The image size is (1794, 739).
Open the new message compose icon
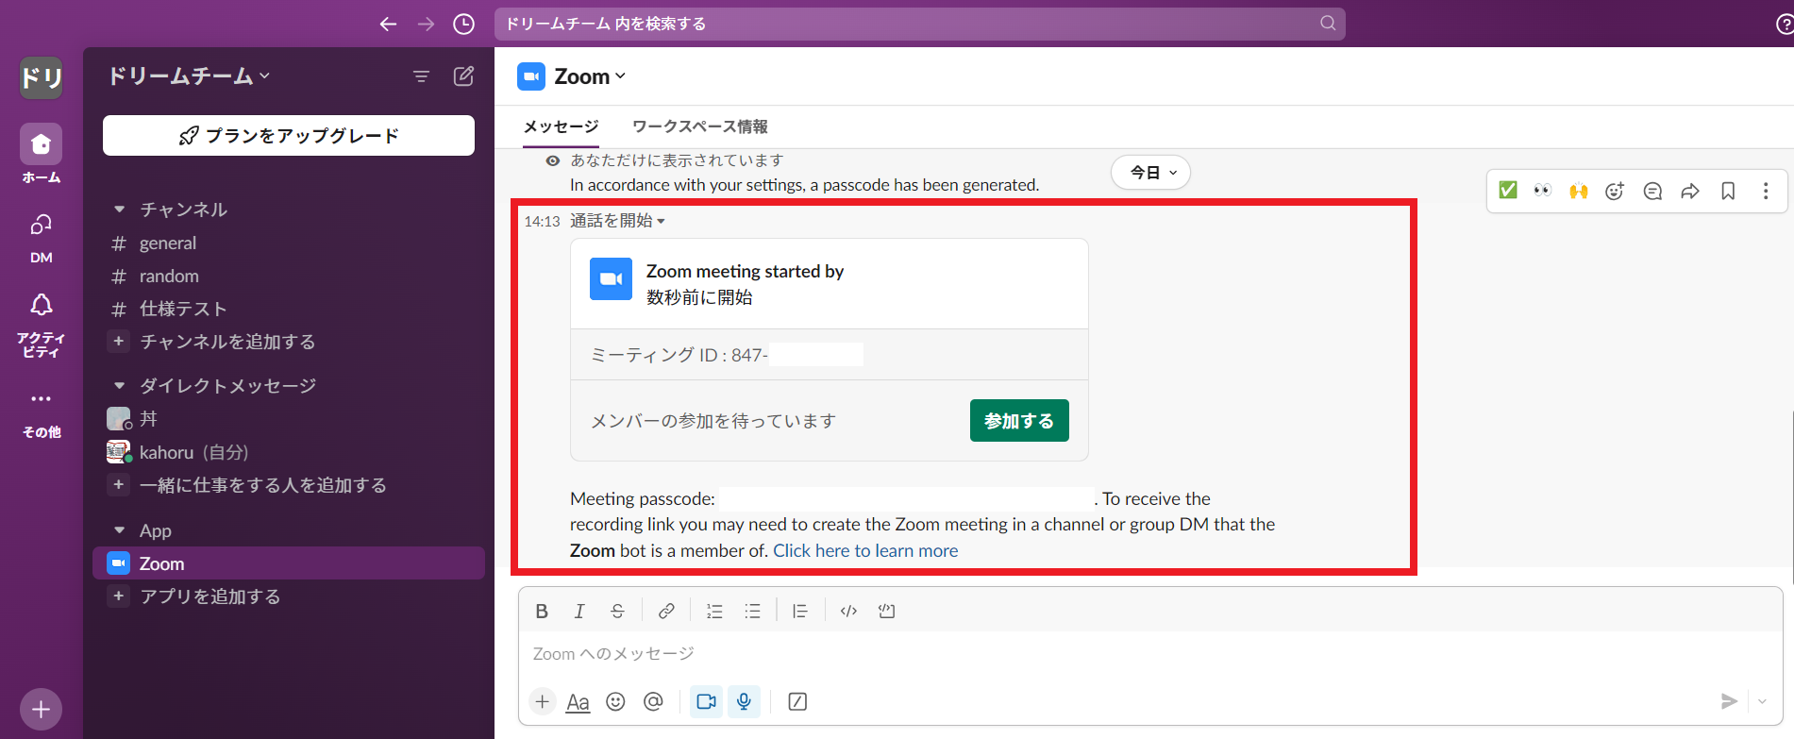coord(463,76)
